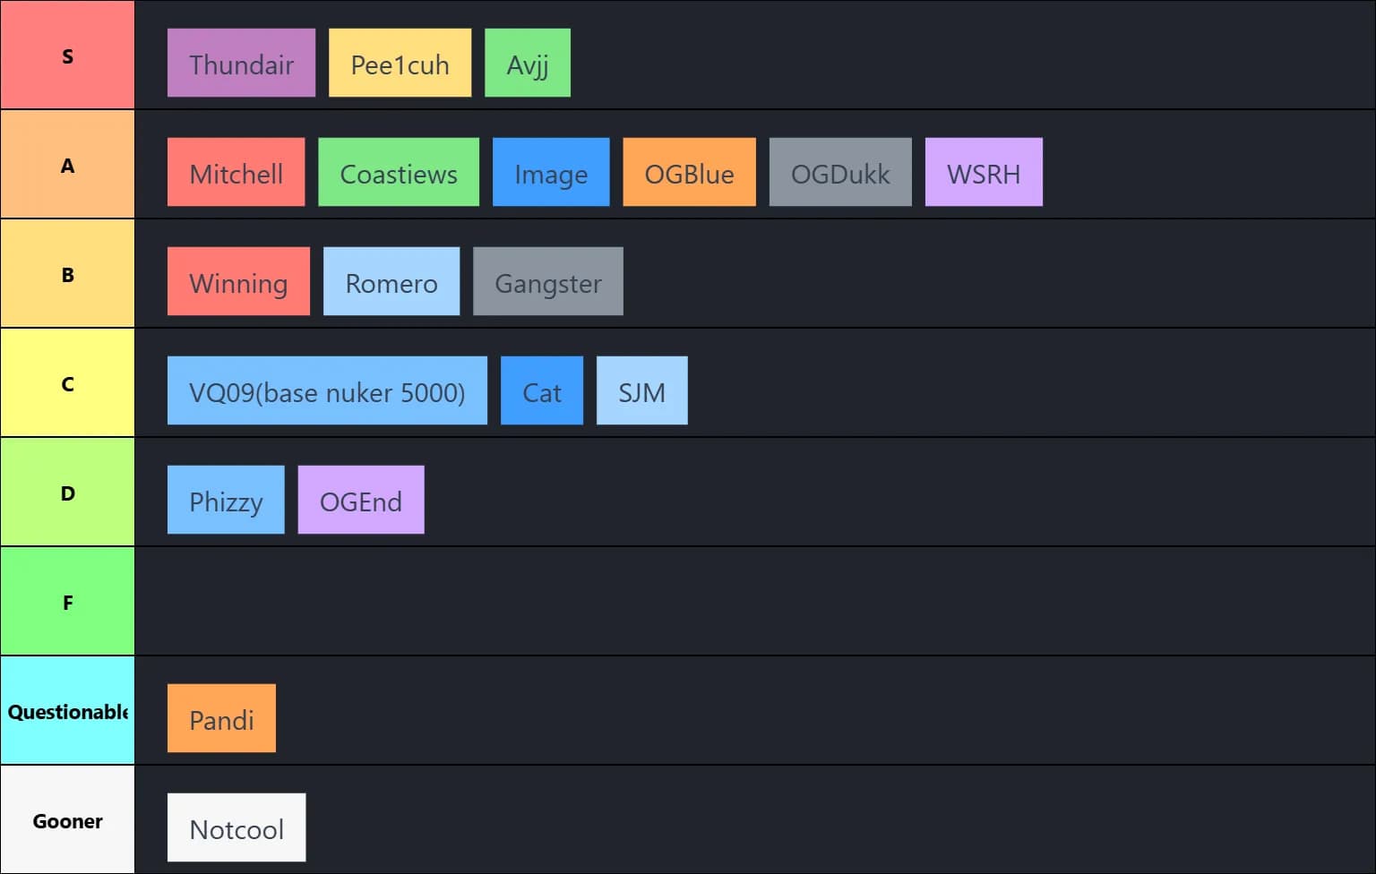Click the Romero tile
The height and width of the screenshot is (874, 1376).
[391, 281]
